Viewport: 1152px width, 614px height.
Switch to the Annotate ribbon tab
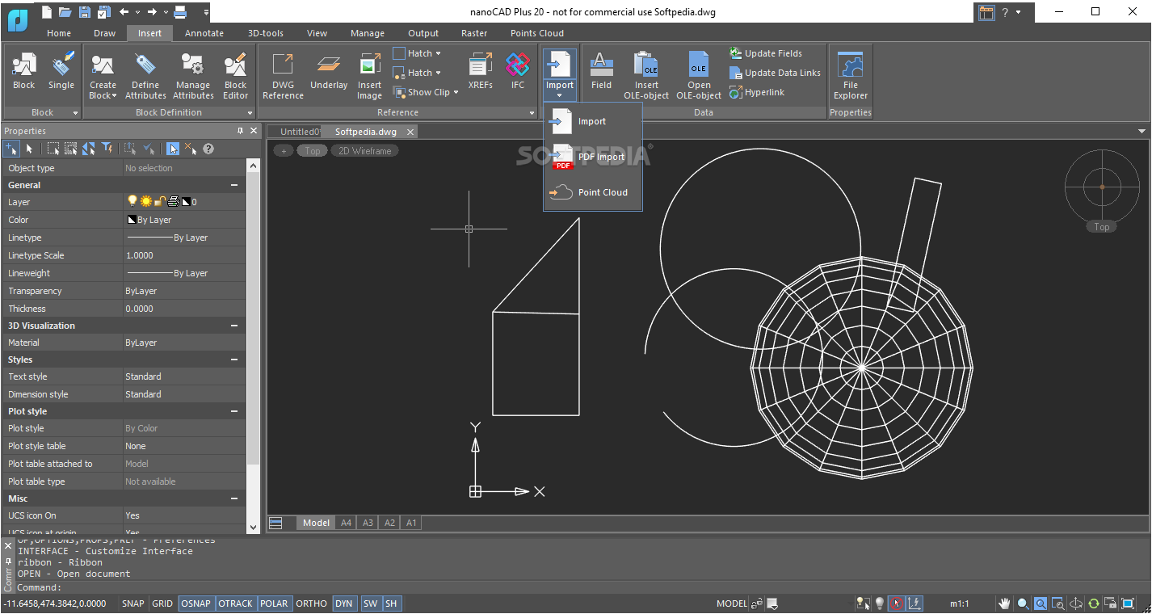click(204, 33)
